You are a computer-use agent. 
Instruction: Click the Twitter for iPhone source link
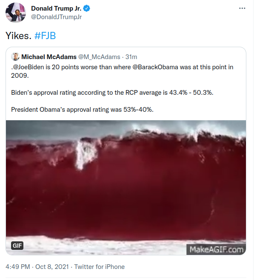click(99, 266)
